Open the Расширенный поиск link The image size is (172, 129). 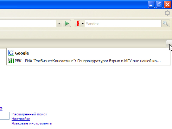(x=30, y=114)
